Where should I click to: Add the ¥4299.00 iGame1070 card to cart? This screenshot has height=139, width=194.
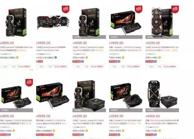click(x=170, y=66)
